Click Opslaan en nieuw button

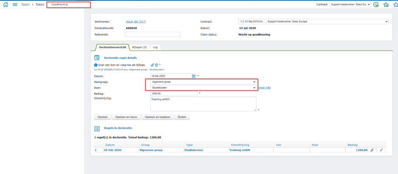pos(126,117)
